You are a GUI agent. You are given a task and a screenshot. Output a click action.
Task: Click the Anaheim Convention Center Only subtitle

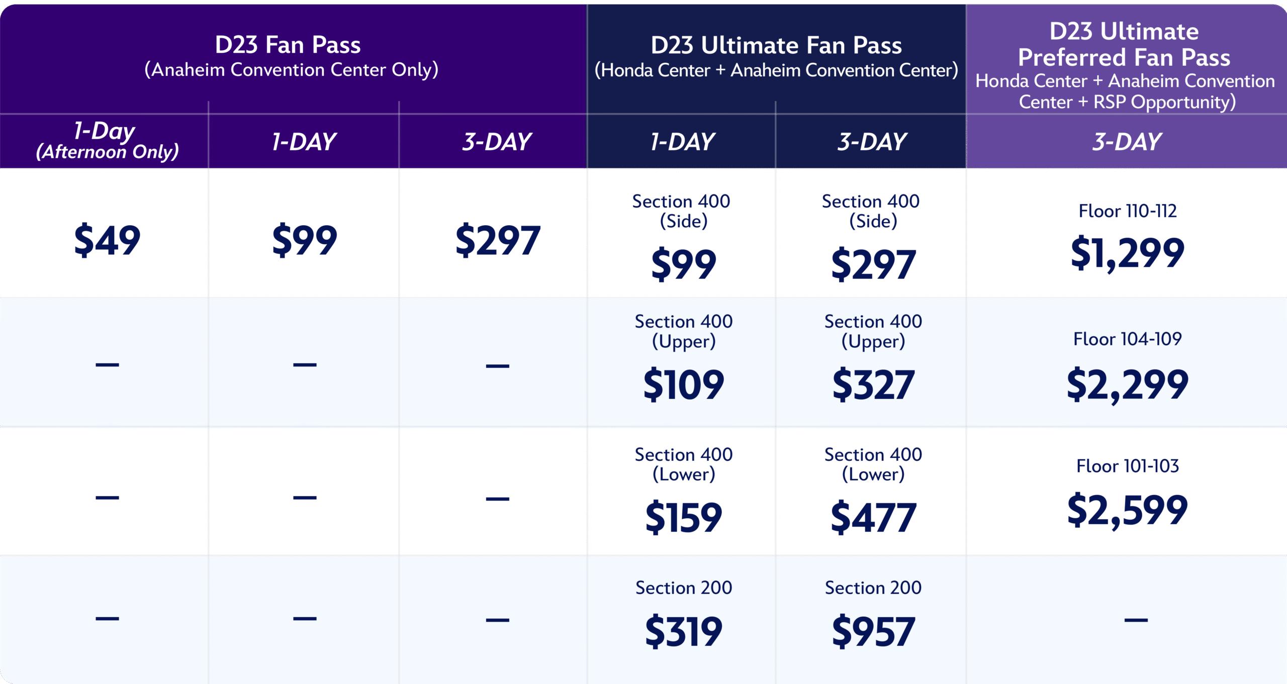(292, 70)
